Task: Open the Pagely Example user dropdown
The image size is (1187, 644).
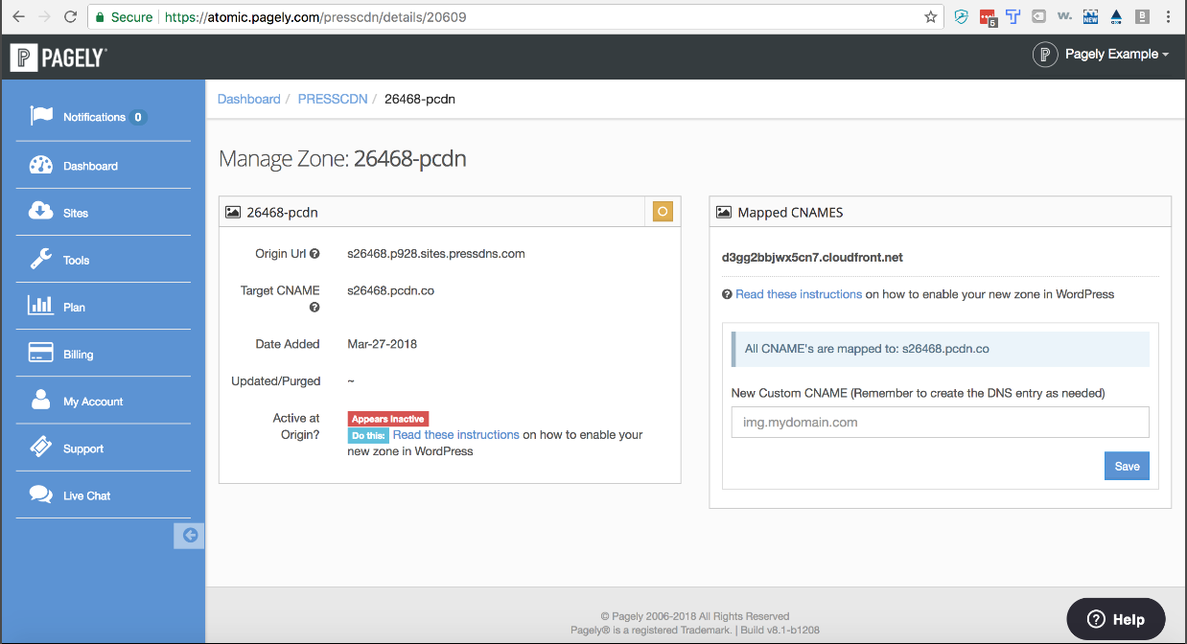Action: click(x=1101, y=55)
